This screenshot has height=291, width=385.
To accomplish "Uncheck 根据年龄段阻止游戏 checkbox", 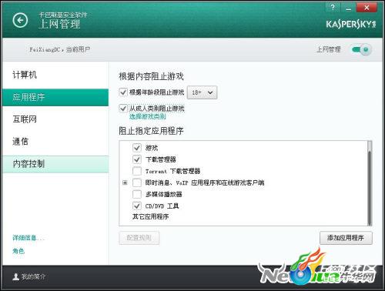I will [x=123, y=92].
